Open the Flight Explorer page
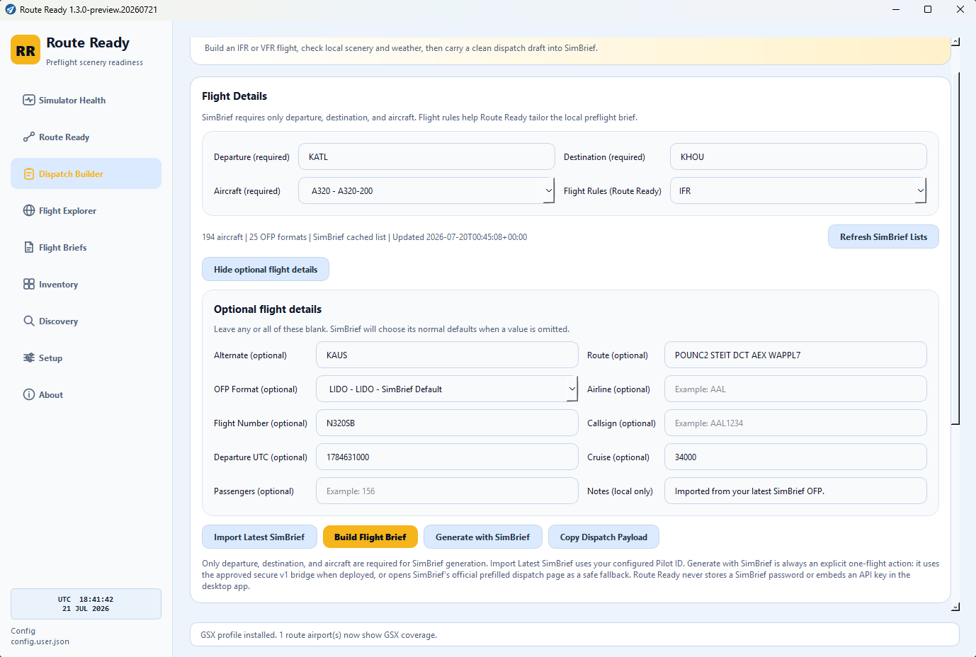976x657 pixels. [x=86, y=210]
